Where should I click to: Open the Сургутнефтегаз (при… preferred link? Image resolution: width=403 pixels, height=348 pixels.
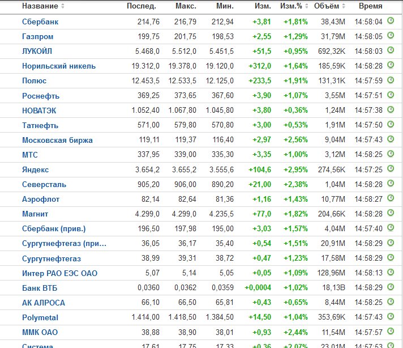[64, 244]
